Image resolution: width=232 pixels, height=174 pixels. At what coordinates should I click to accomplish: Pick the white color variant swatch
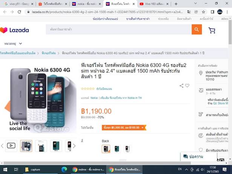(x=128, y=149)
